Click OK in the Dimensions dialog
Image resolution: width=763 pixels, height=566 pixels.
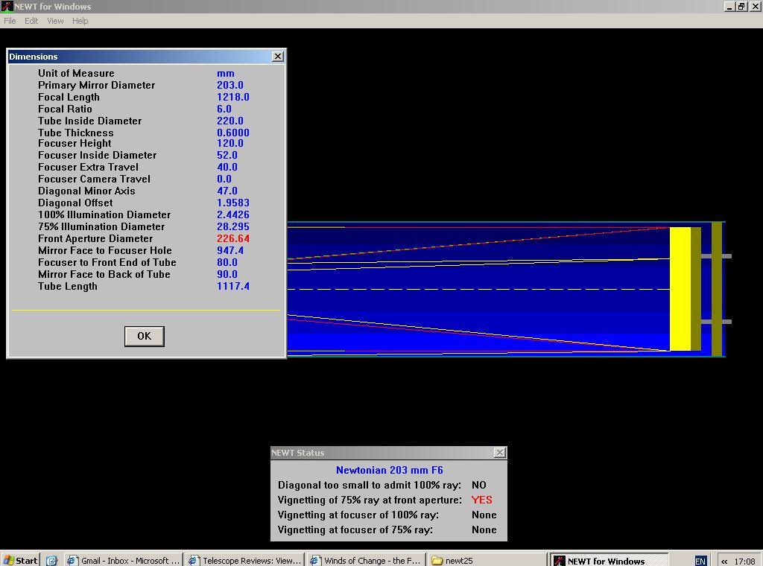[144, 336]
